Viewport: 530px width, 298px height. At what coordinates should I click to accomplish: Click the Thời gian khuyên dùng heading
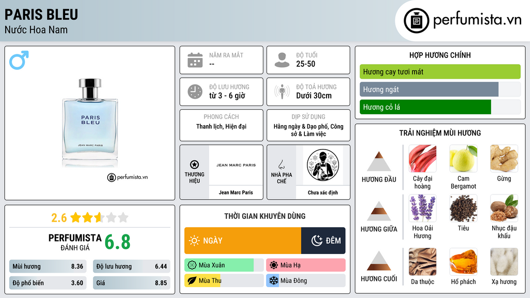click(265, 216)
